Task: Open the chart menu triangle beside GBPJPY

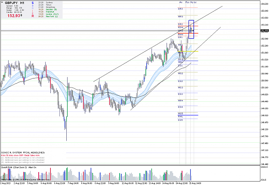Action: [2, 3]
